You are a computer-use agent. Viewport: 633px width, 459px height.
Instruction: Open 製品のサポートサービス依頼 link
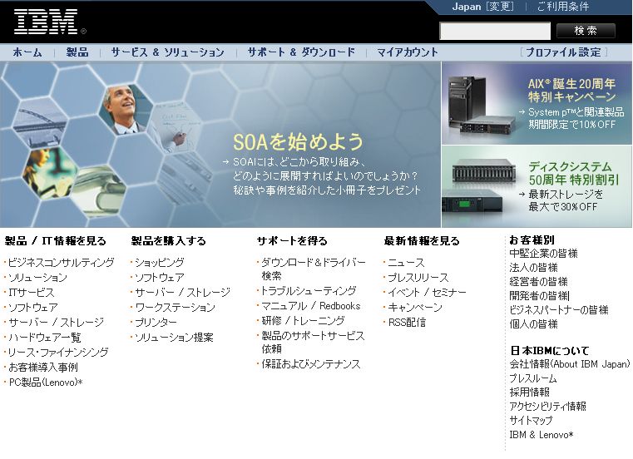click(x=313, y=343)
